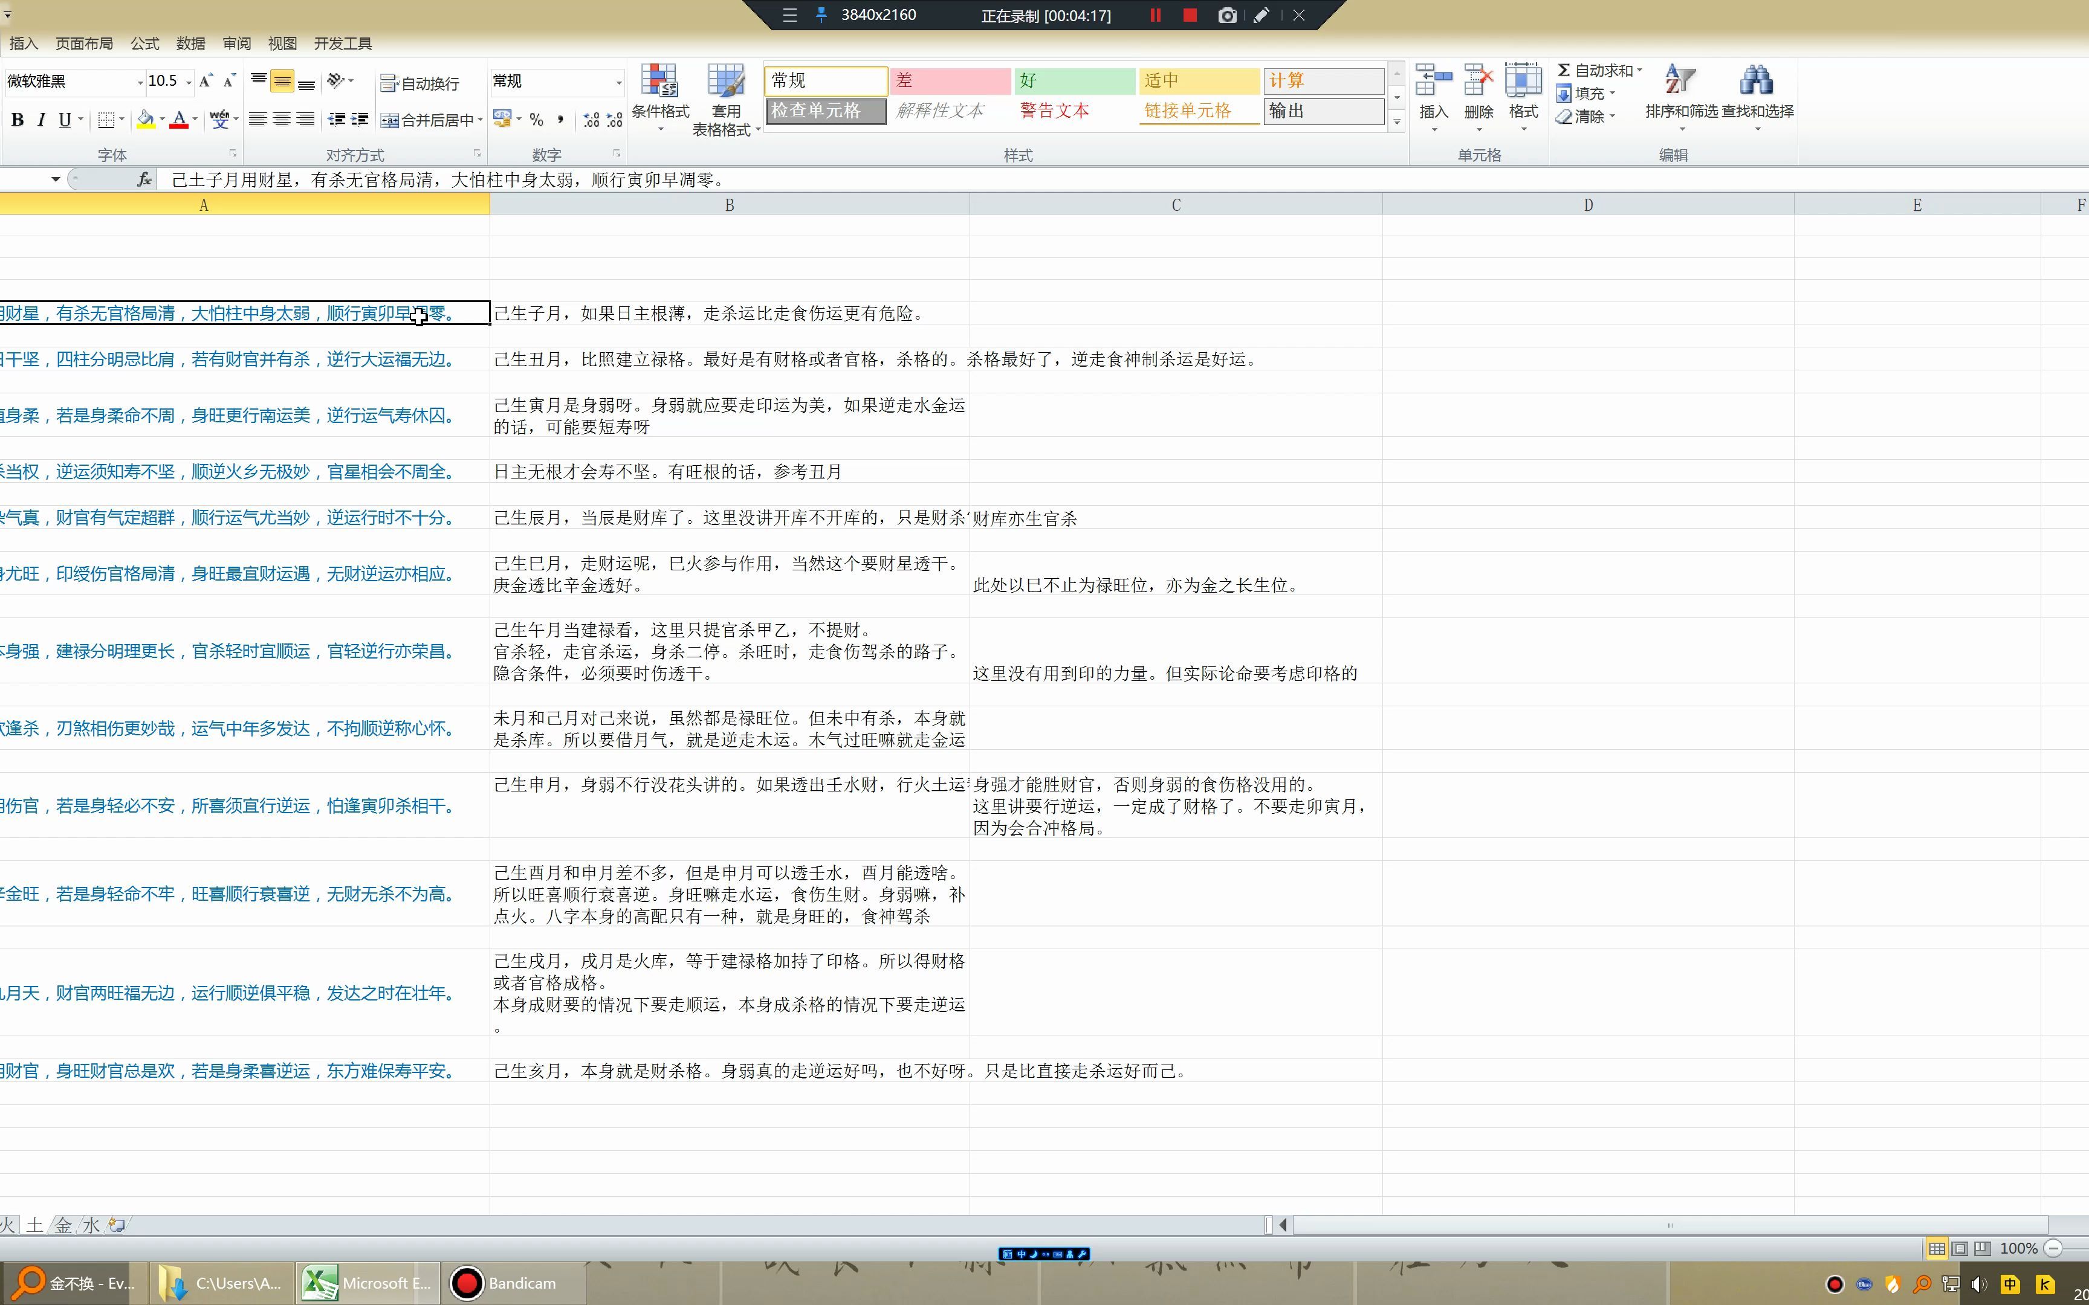Apply 好 cell style

point(1074,80)
